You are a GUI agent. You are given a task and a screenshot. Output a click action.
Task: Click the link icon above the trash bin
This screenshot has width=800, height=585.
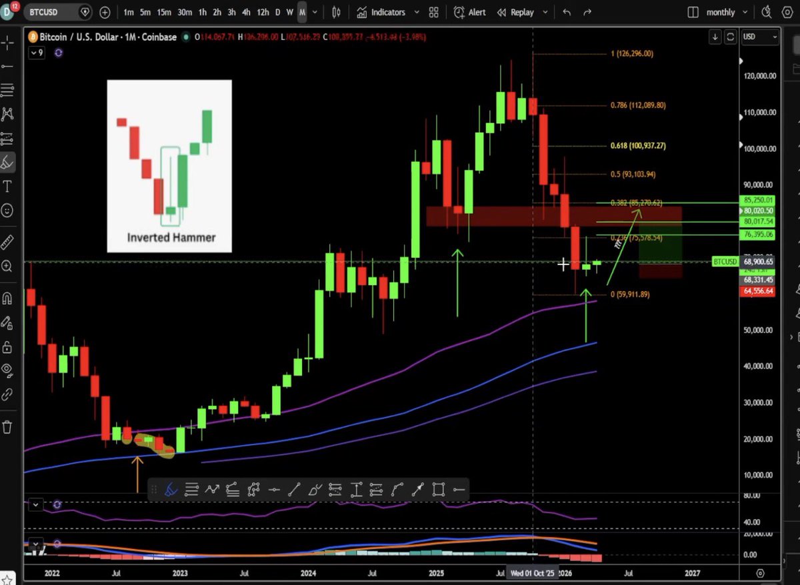point(8,394)
